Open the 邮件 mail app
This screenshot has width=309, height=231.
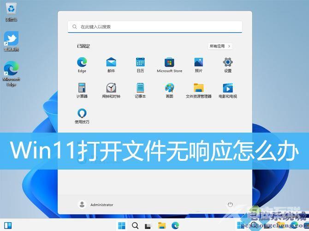point(111,65)
